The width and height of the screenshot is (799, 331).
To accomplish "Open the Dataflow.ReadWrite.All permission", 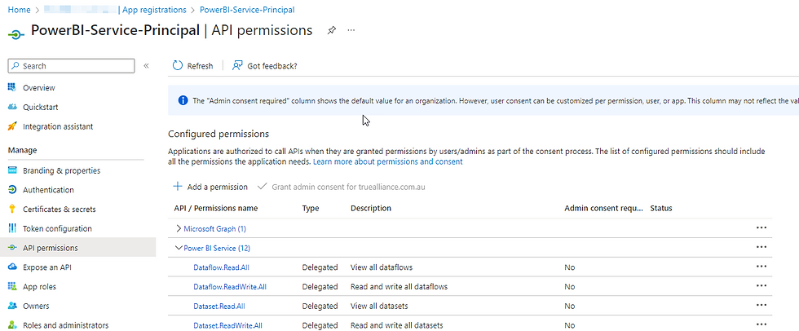I will [x=230, y=287].
